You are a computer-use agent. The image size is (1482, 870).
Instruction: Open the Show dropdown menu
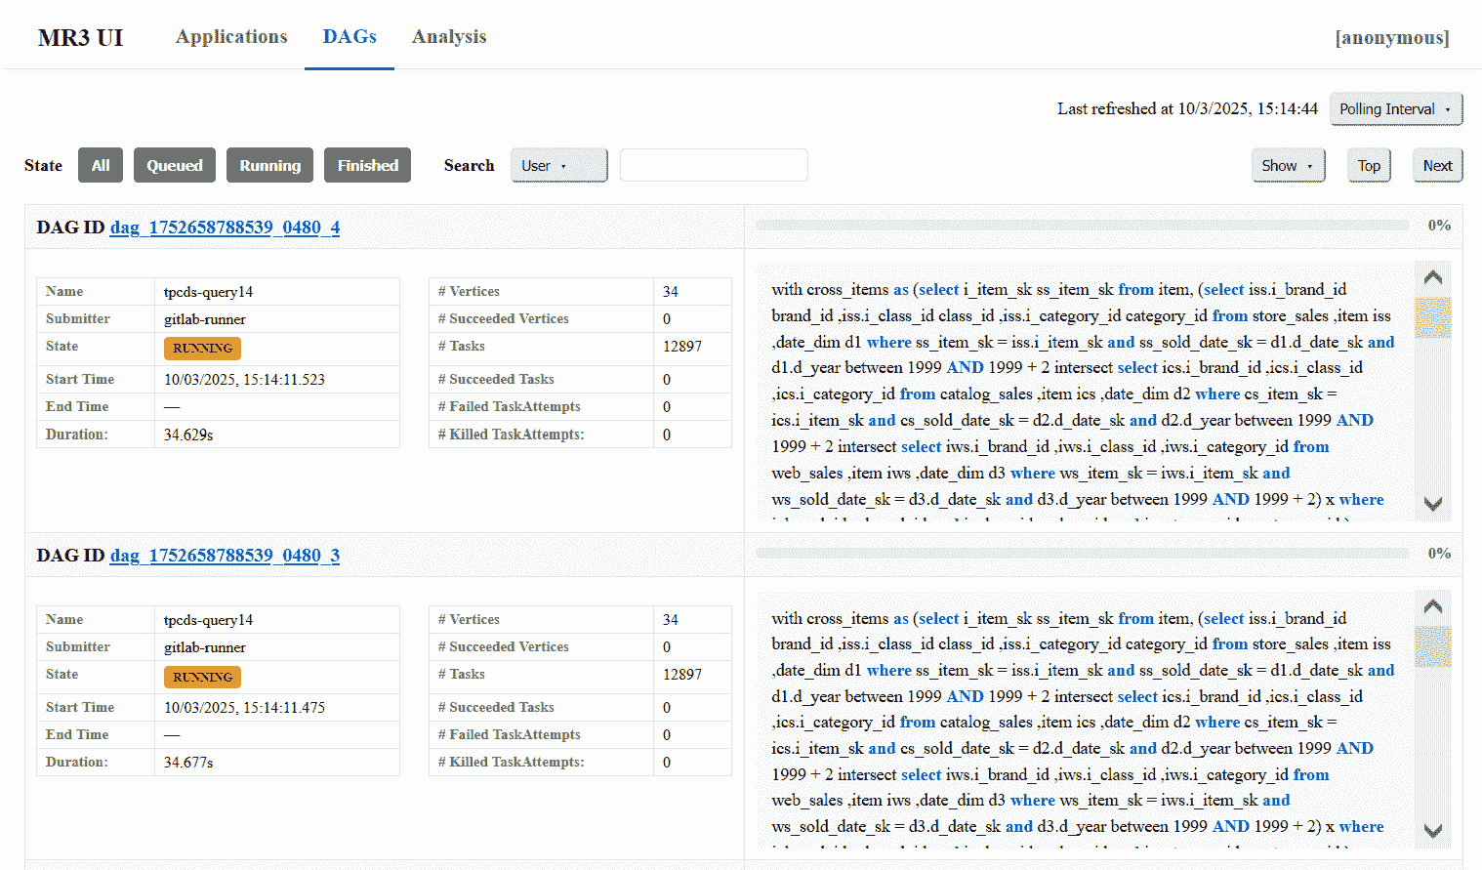(1288, 165)
